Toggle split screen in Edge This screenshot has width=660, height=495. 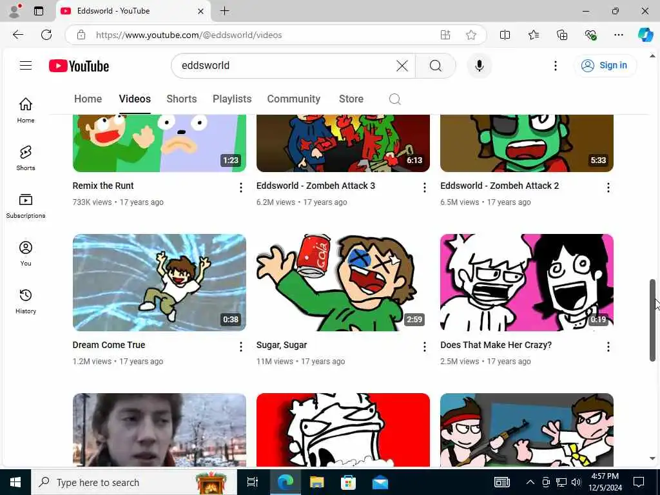505,35
